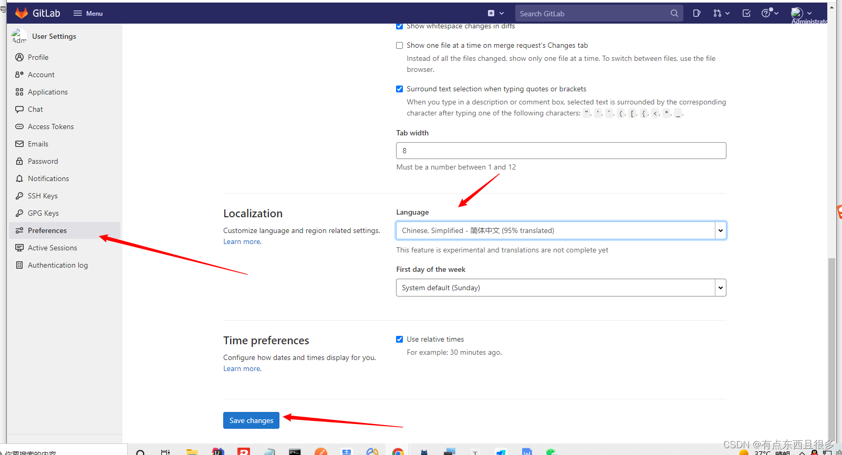The width and height of the screenshot is (842, 455).
Task: Click the magnifier icon in search box
Action: [674, 13]
